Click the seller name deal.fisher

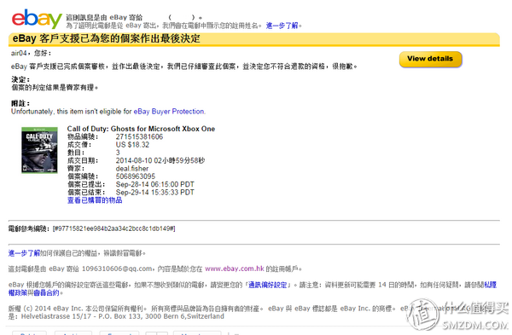132,169
